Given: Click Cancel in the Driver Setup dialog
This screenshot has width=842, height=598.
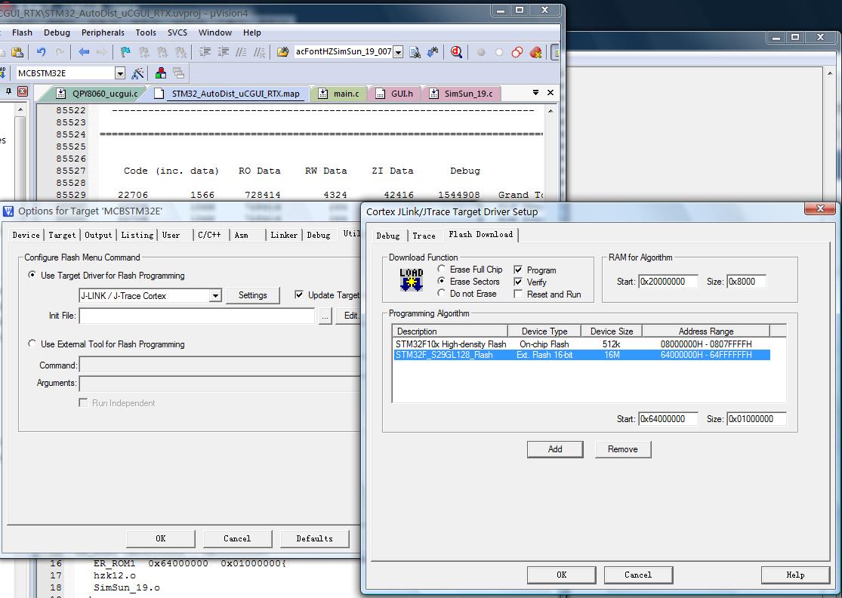Looking at the screenshot, I should [638, 575].
